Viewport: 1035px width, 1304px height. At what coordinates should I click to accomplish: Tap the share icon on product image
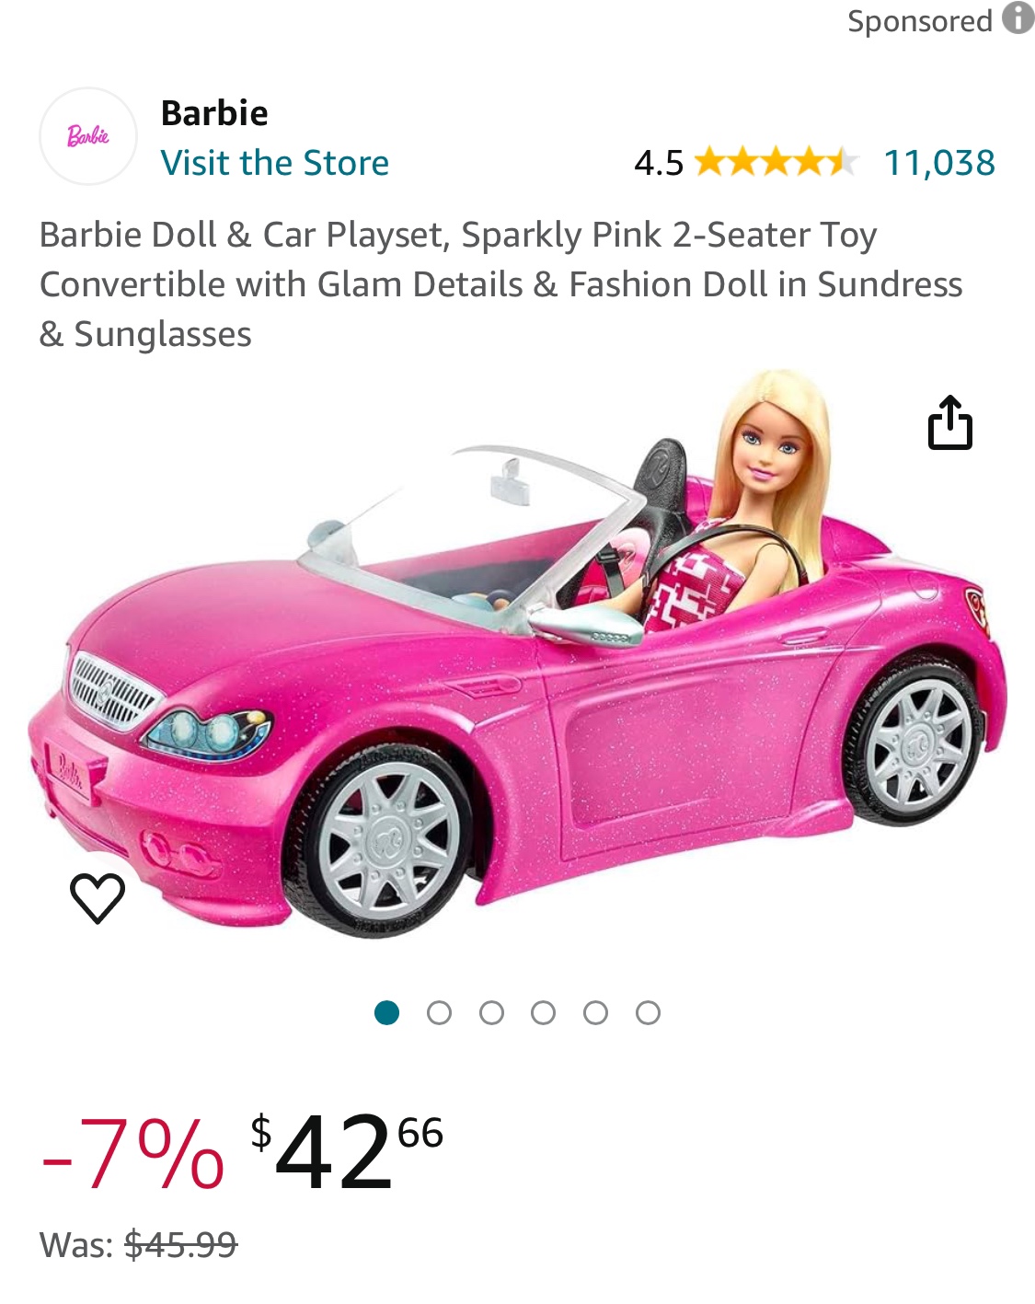pos(949,422)
